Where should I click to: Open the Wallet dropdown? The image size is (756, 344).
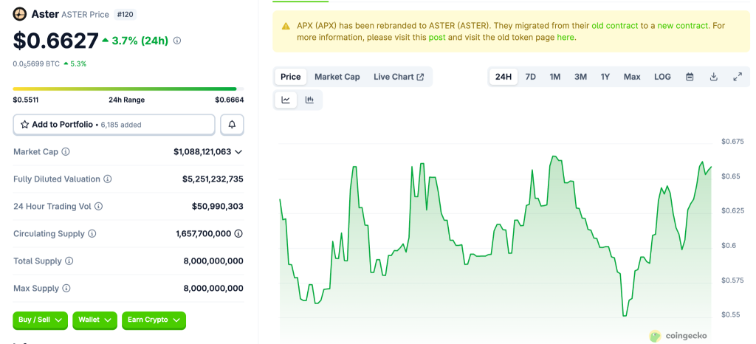(x=95, y=320)
